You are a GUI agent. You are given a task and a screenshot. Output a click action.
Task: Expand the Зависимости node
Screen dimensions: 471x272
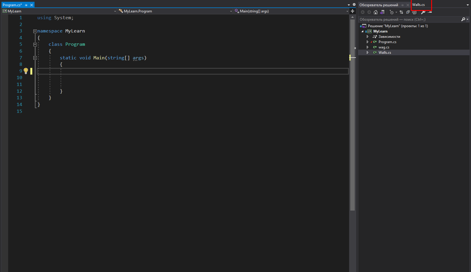point(367,37)
